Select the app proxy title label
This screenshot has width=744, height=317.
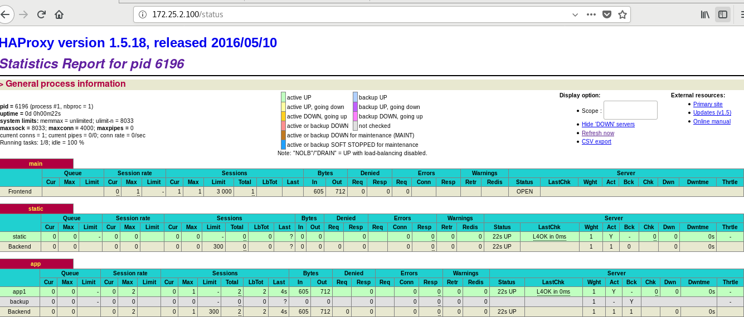(x=36, y=264)
